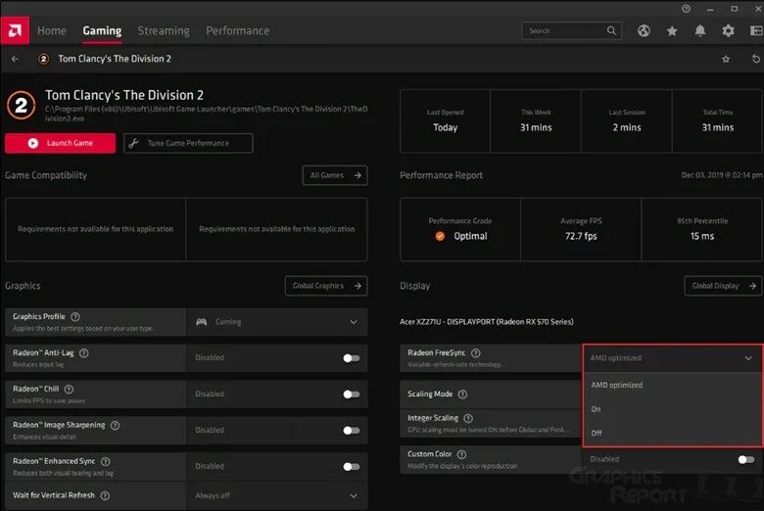Open the web browser globe icon
764x511 pixels.
click(644, 30)
